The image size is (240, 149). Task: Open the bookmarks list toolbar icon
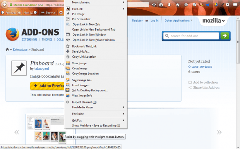coord(161,5)
